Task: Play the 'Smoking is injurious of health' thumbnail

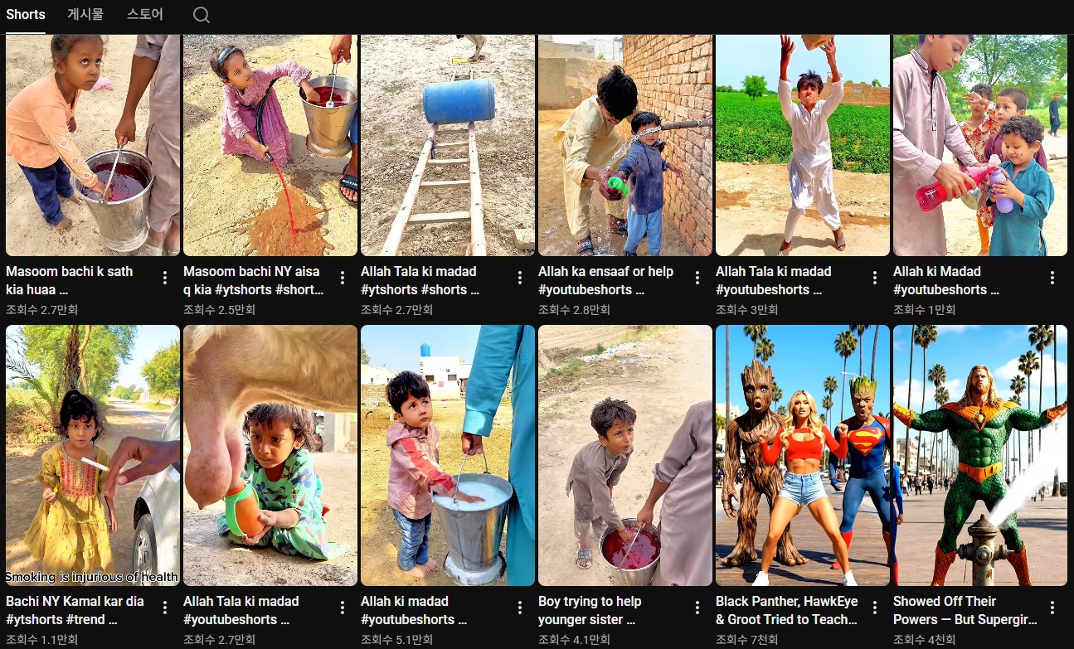Action: (93, 456)
